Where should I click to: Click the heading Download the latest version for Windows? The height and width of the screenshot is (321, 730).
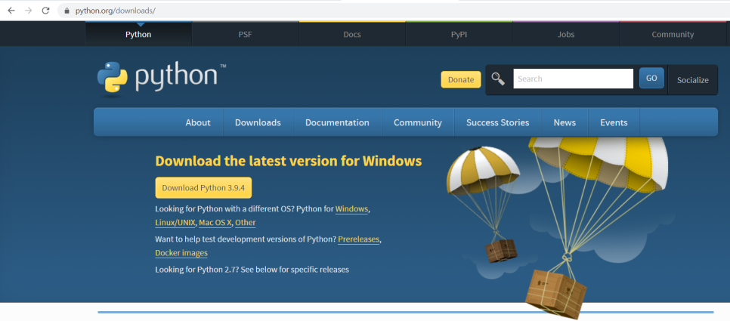coord(288,161)
